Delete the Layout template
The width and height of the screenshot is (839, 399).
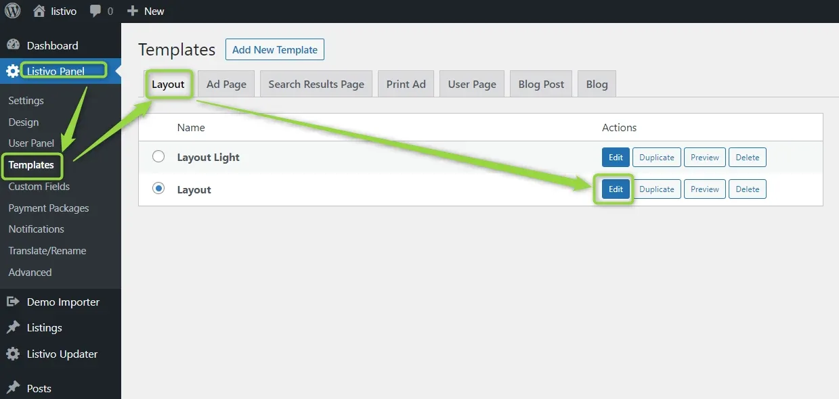coord(748,189)
